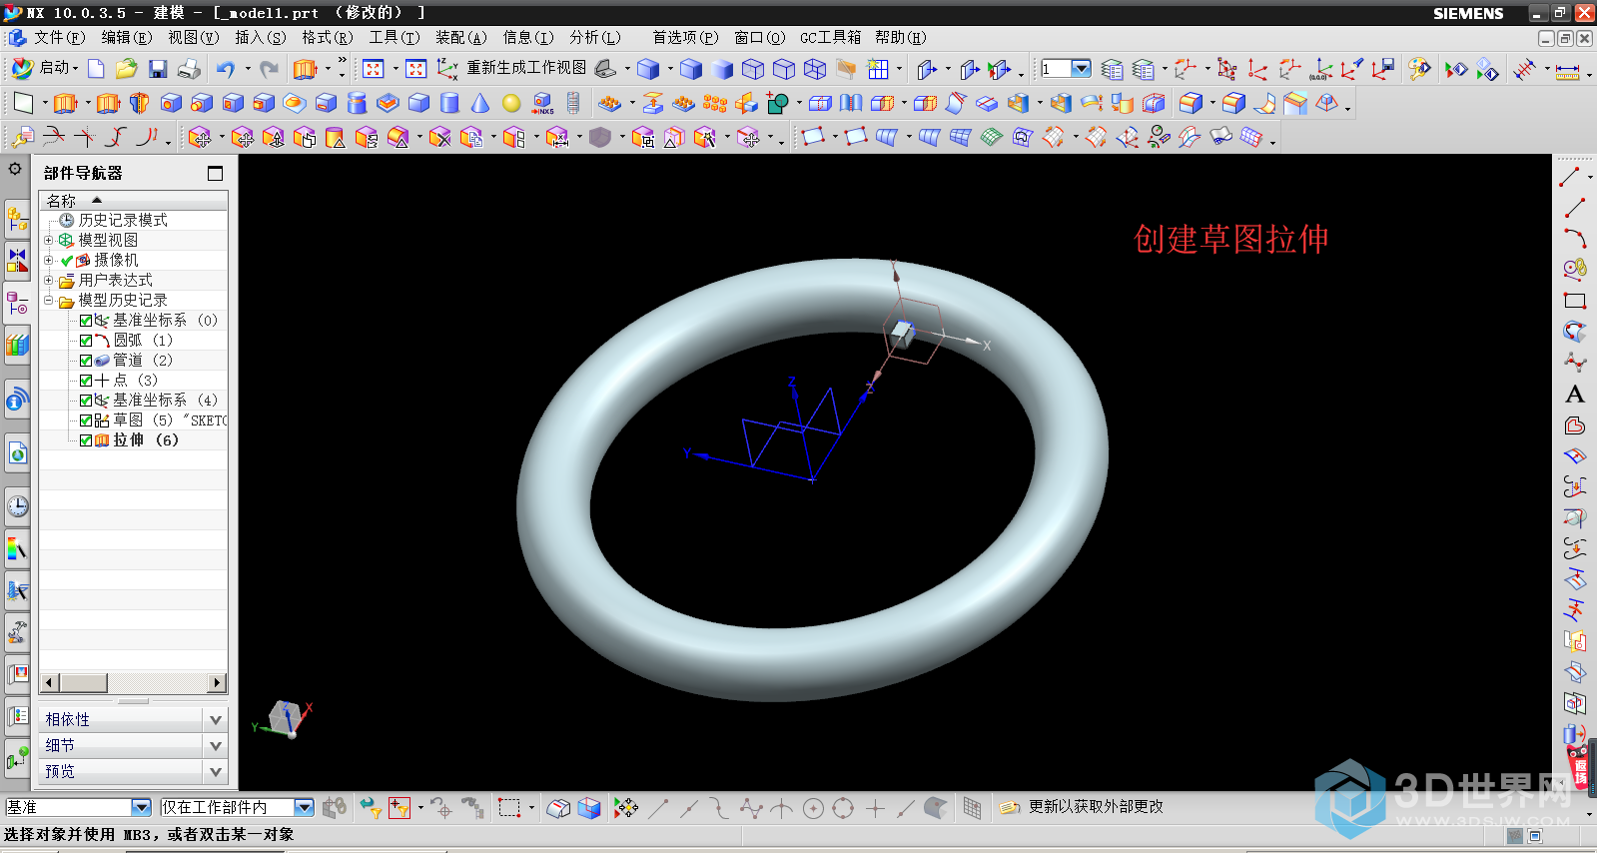Click the navigator settings gear icon
This screenshot has height=853, width=1597.
[x=15, y=169]
